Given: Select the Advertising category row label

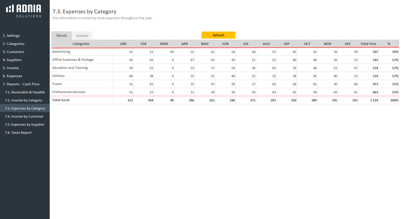Looking at the screenshot, I should coord(61,51).
